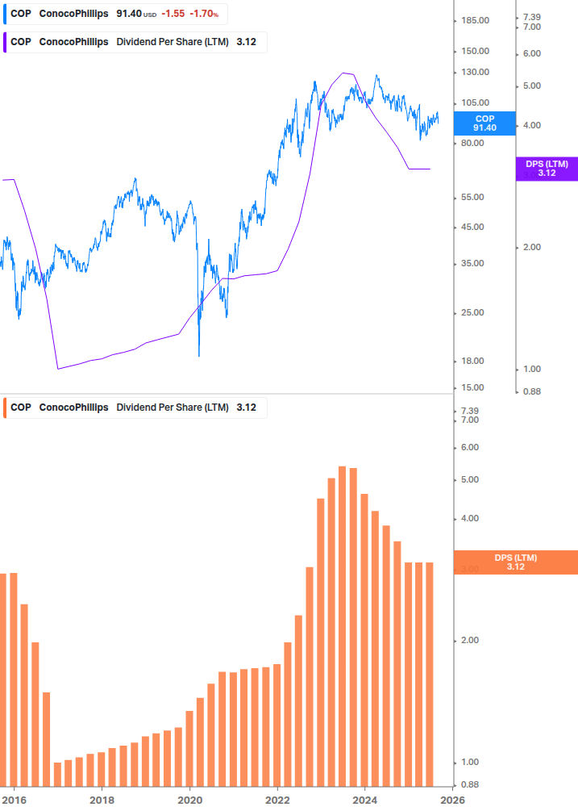The height and width of the screenshot is (811, 578).
Task: Click the -1.70% change value in legend
Action: [204, 14]
